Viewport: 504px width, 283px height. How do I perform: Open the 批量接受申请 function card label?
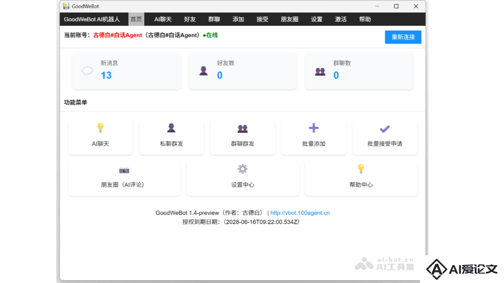[385, 143]
